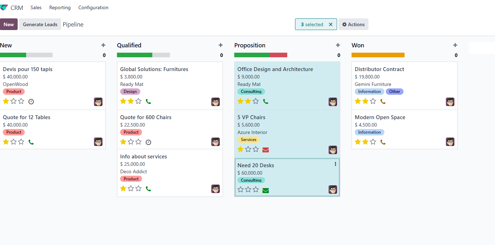Open the phone activity on Quote for 12 Tables
Image resolution: width=495 pixels, height=245 pixels.
click(31, 142)
